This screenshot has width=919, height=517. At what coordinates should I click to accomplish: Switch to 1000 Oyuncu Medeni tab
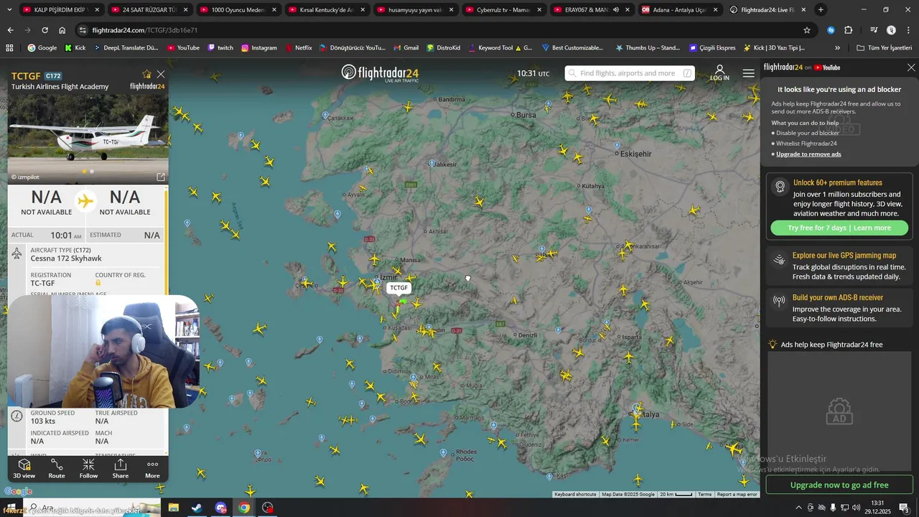click(x=237, y=10)
